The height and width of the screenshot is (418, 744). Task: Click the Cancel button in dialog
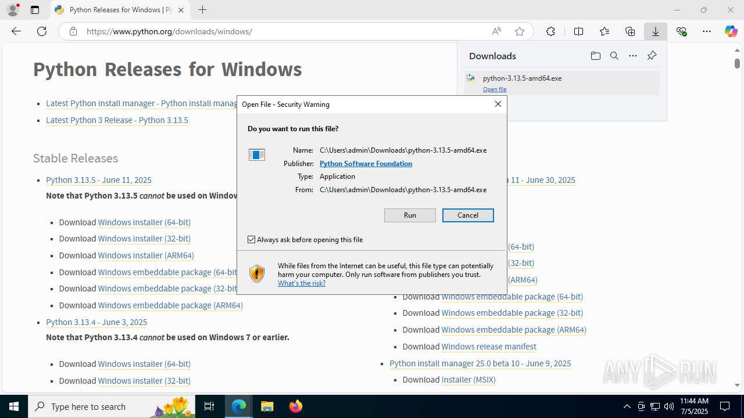[x=468, y=215]
